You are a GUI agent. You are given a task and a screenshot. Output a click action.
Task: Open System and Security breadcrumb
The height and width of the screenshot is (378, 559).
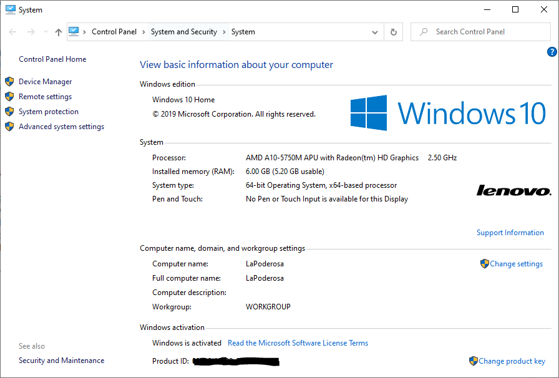(184, 32)
